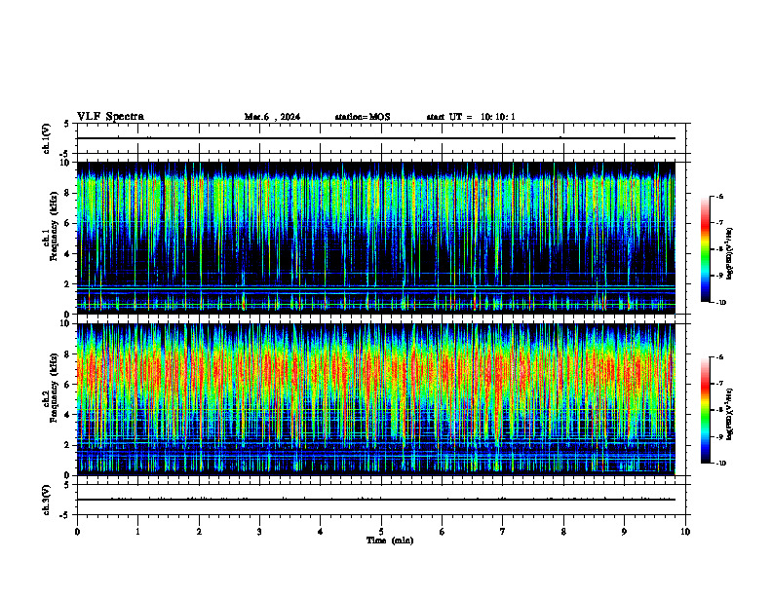Click the ch.2 PSD color scale bar
Viewport: 772px width, 596px height.
(706, 410)
